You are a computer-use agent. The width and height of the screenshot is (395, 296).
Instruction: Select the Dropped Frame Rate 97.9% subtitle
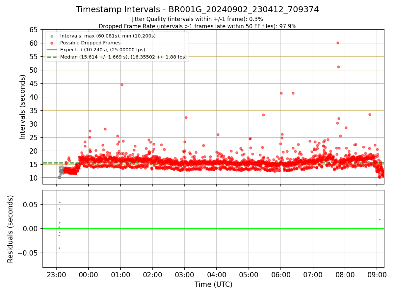(x=197, y=26)
